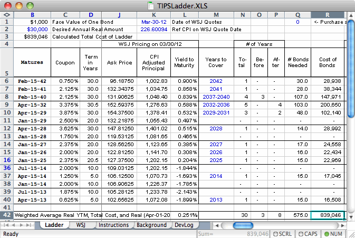Select column K header

point(152,14)
